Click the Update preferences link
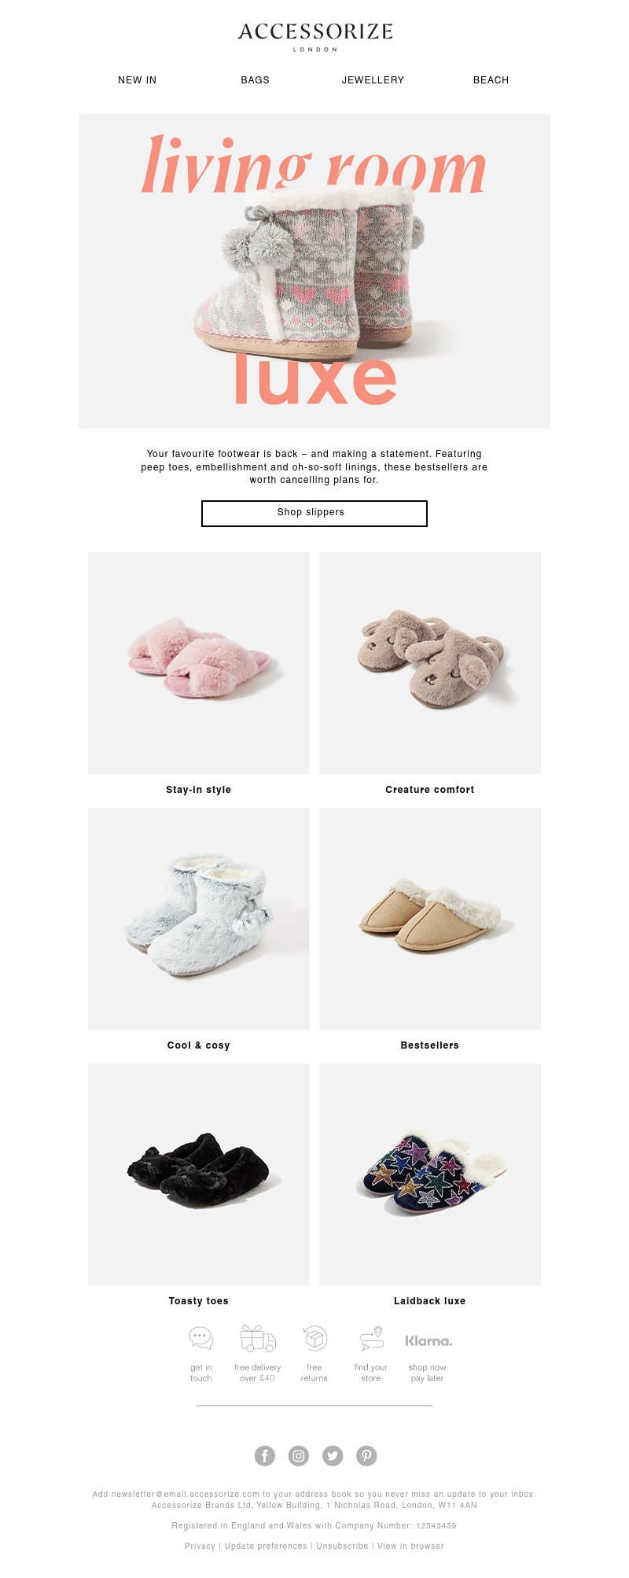The image size is (629, 1578). point(266,1546)
